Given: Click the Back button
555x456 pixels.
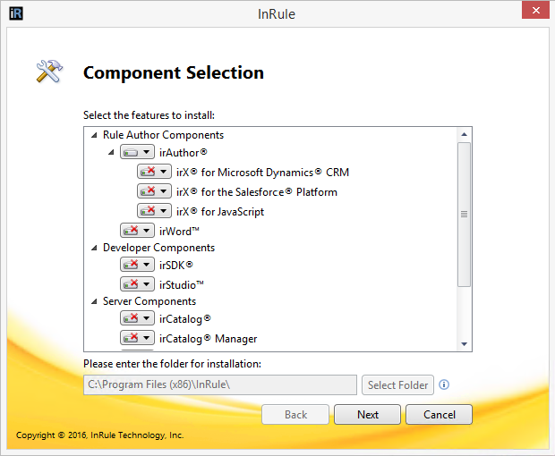Looking at the screenshot, I should [x=295, y=414].
